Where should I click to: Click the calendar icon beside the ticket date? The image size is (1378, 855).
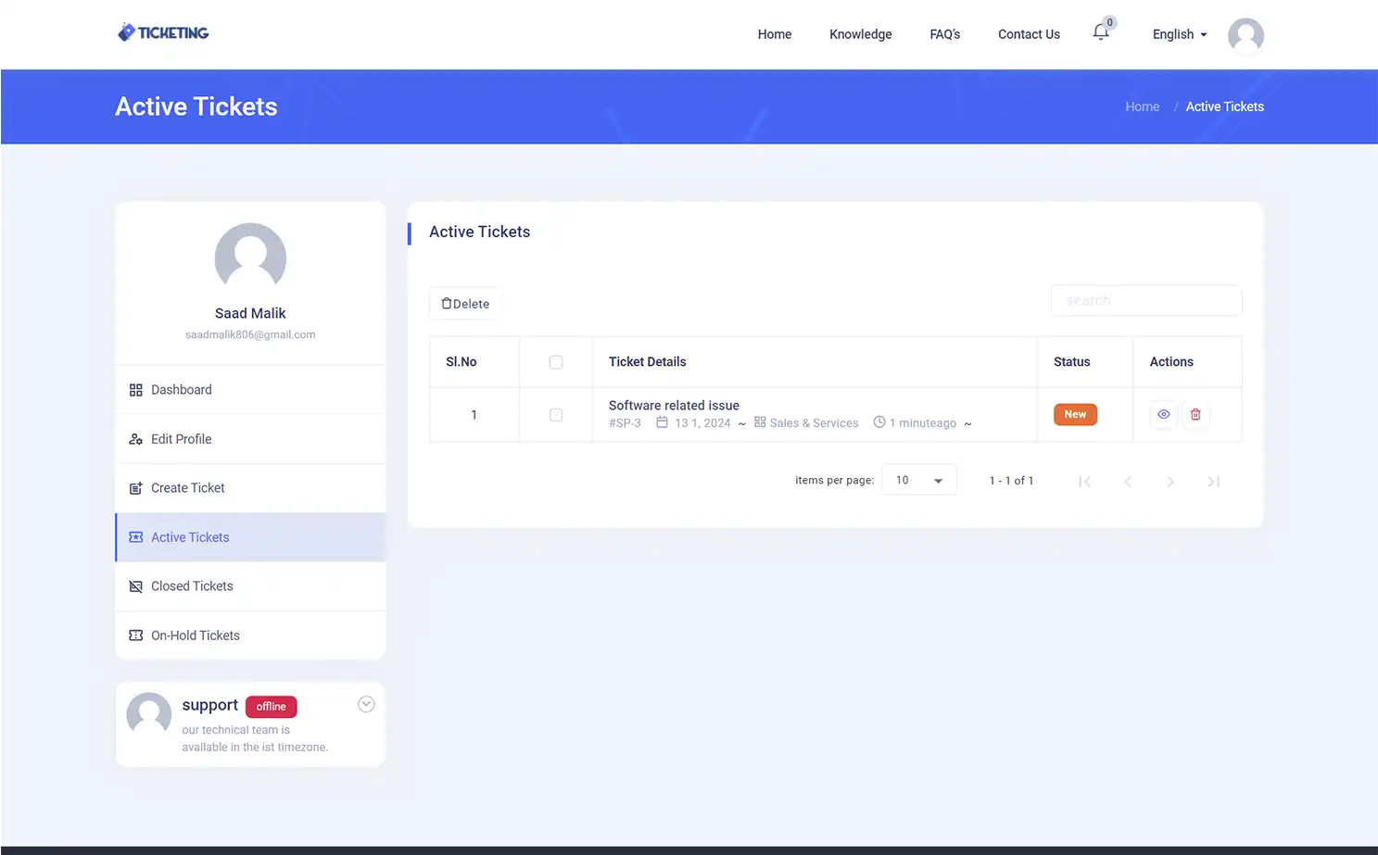point(663,422)
